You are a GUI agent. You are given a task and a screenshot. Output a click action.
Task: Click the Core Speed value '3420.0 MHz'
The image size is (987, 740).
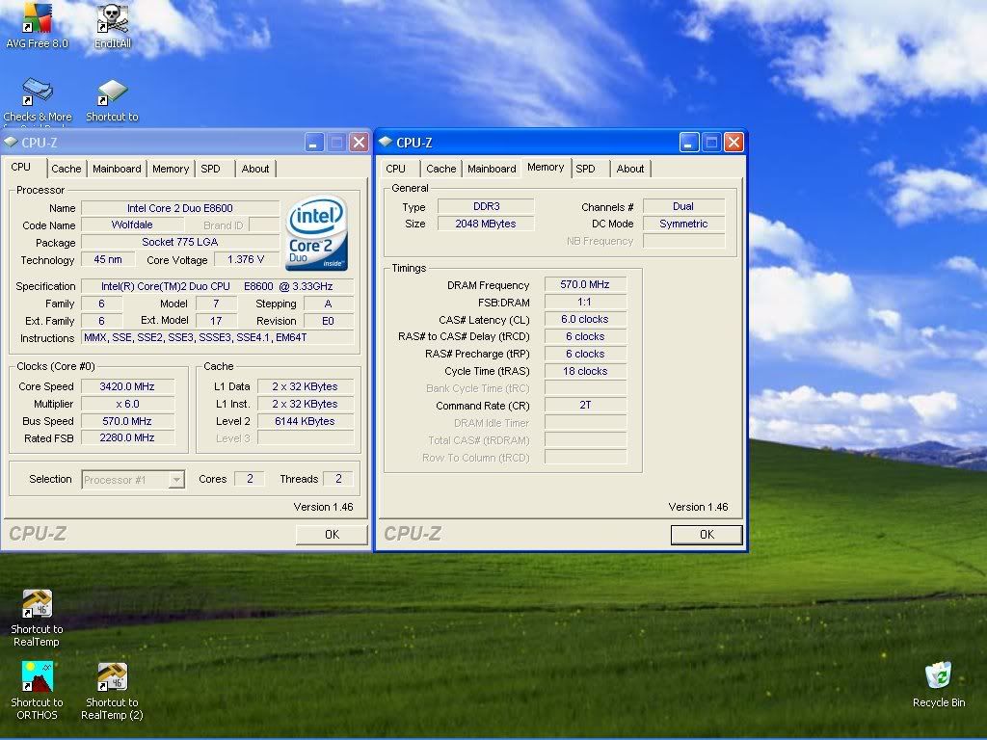(x=127, y=386)
